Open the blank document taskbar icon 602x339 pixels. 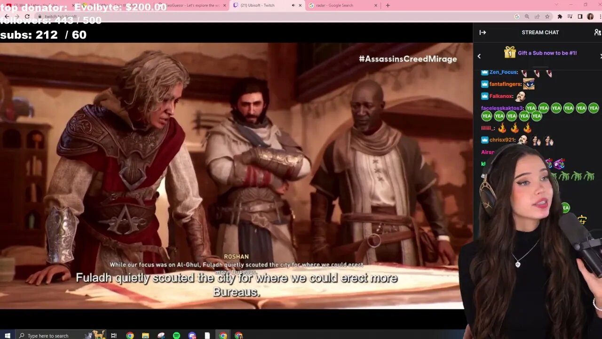click(207, 335)
